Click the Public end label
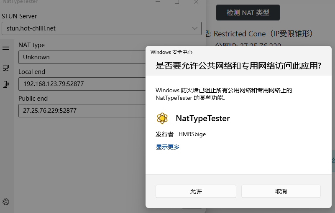The image size is (335, 213). pyautogui.click(x=33, y=99)
